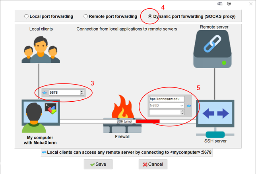Image resolution: width=256 pixels, height=174 pixels.
Task: Open the NetID username dropdown
Action: pyautogui.click(x=182, y=106)
